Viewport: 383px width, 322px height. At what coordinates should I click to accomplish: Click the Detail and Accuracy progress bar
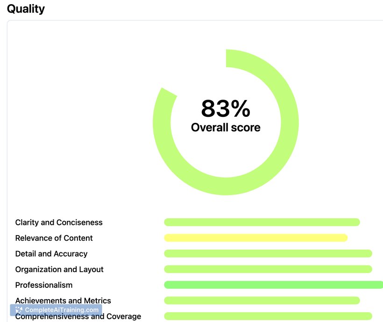(268, 254)
